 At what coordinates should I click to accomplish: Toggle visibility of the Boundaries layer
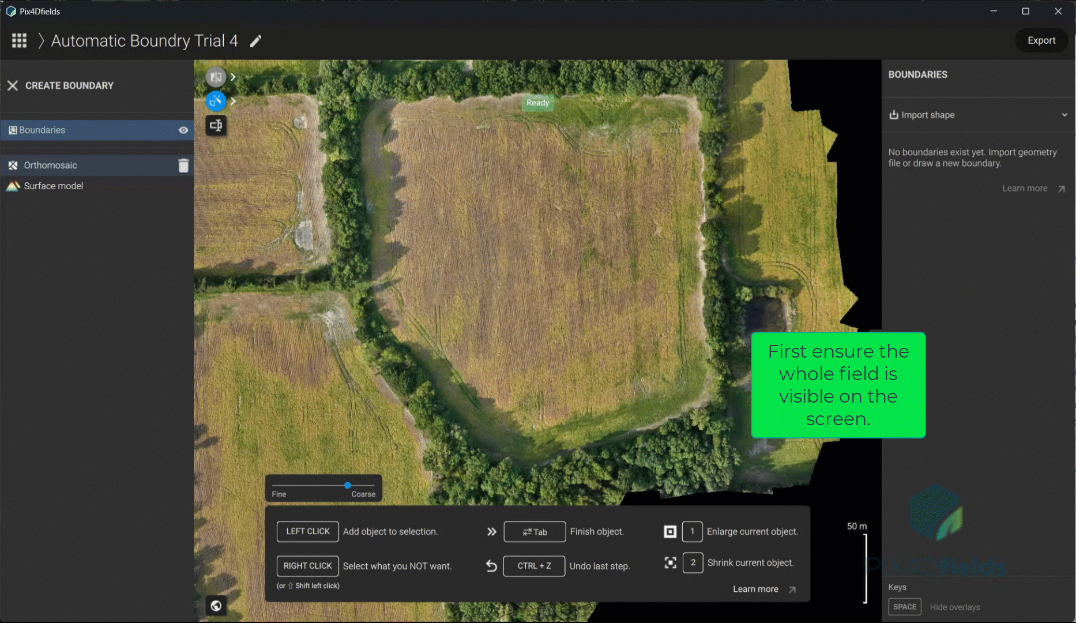coord(183,130)
